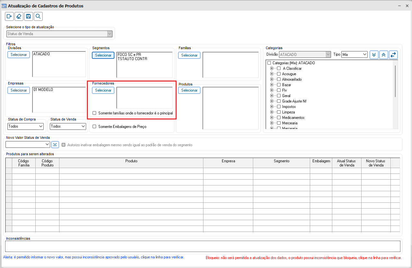Open the Status de Venda filter dropdown
The image size is (412, 268).
(x=68, y=126)
